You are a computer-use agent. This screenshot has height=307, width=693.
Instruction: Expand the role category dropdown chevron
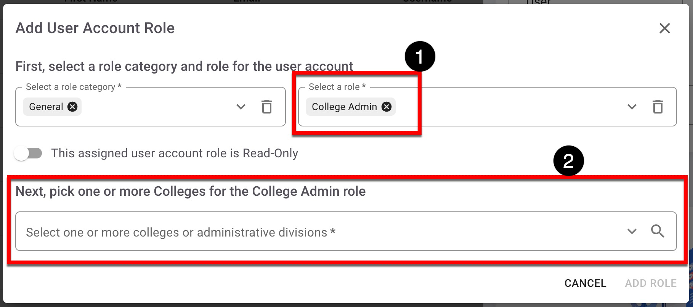click(241, 107)
